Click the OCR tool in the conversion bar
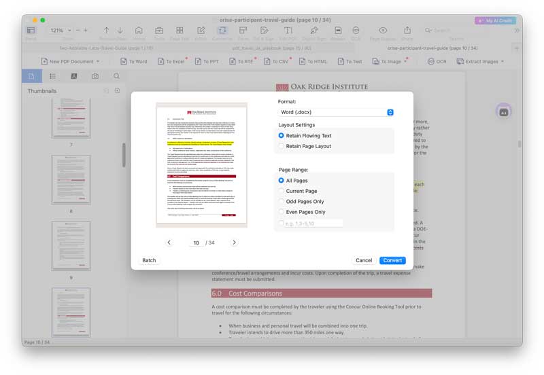 [x=437, y=61]
